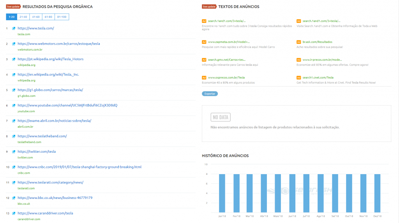Open external link icon for twitter result
Viewport: 399px width, 223px height.
[14, 152]
